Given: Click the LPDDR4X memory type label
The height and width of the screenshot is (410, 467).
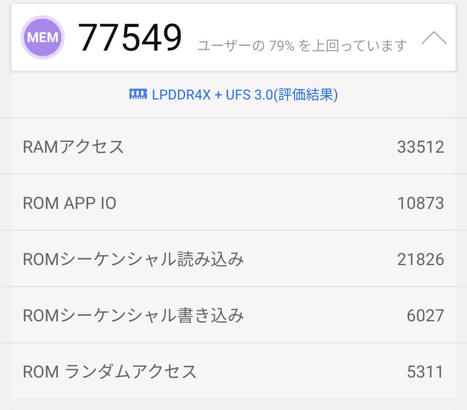Looking at the screenshot, I should tap(181, 95).
